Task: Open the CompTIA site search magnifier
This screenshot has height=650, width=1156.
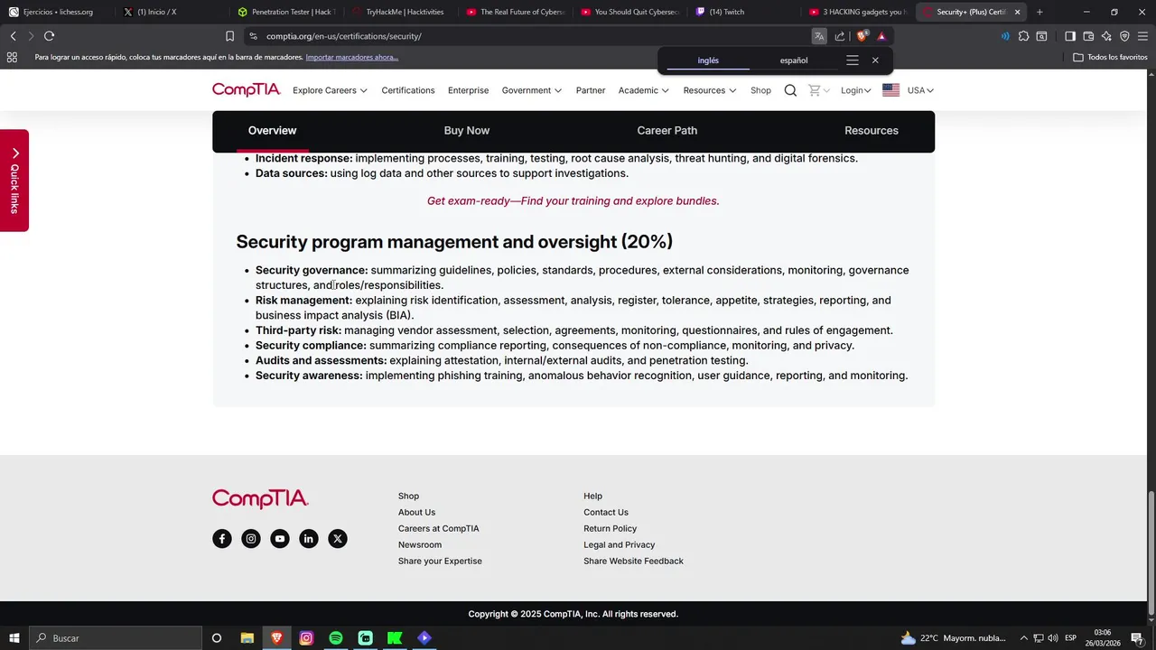Action: tap(790, 90)
